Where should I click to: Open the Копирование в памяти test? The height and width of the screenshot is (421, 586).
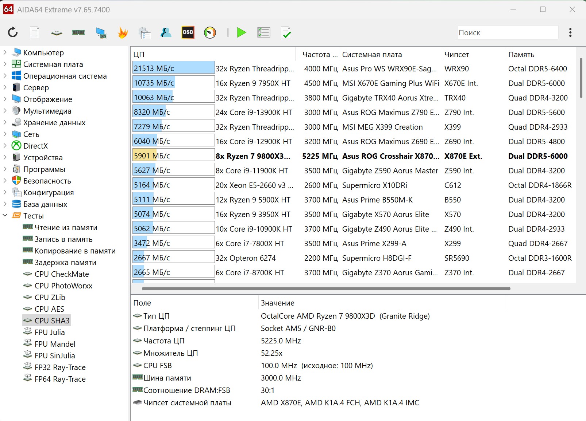coord(69,251)
